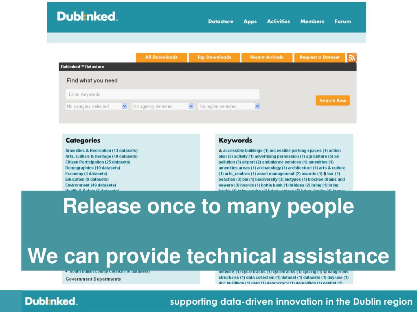This screenshot has width=417, height=312.
Task: Open the Datastore menu item
Action: coord(221,22)
